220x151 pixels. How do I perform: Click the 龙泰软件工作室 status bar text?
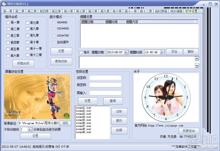click(x=186, y=147)
